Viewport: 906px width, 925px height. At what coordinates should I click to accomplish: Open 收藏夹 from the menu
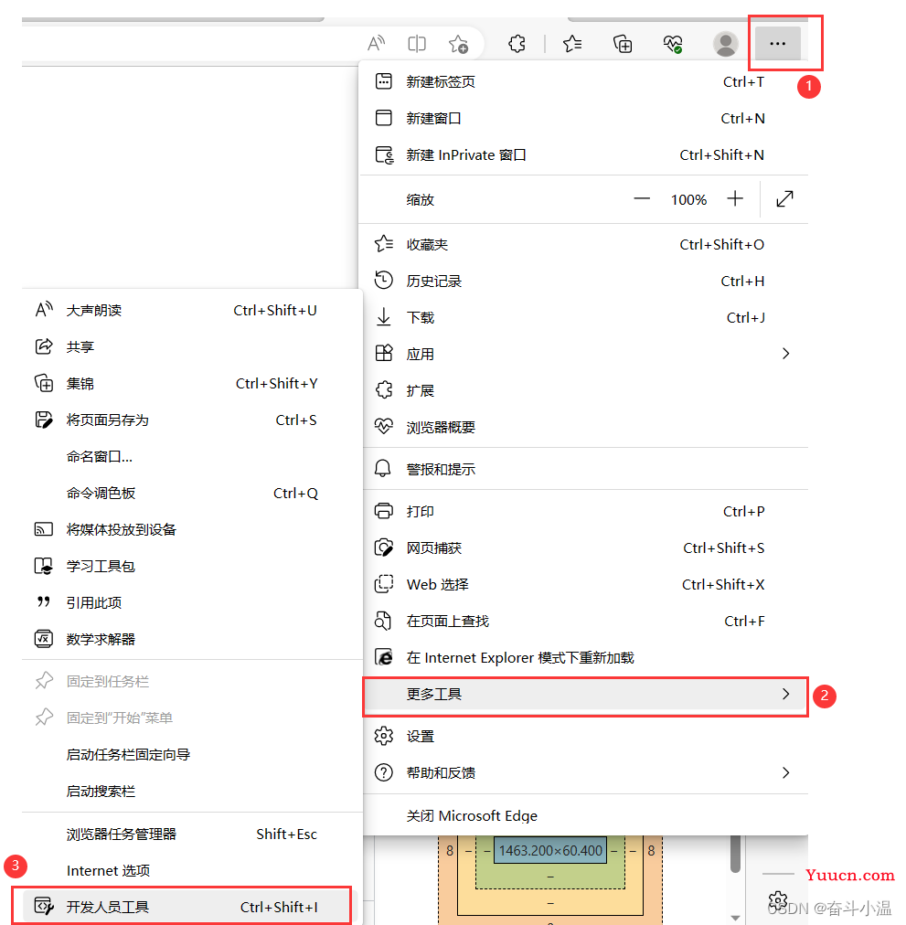[583, 245]
